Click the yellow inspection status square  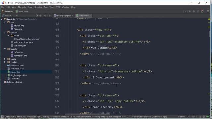tap(209, 19)
